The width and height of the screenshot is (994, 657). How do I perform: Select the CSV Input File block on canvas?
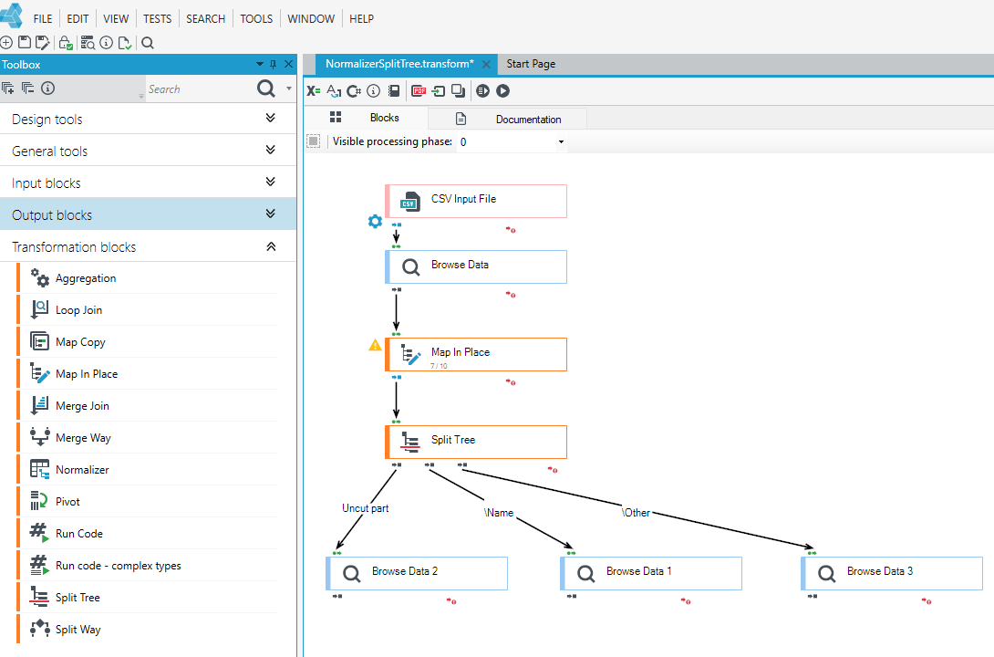[x=476, y=201]
